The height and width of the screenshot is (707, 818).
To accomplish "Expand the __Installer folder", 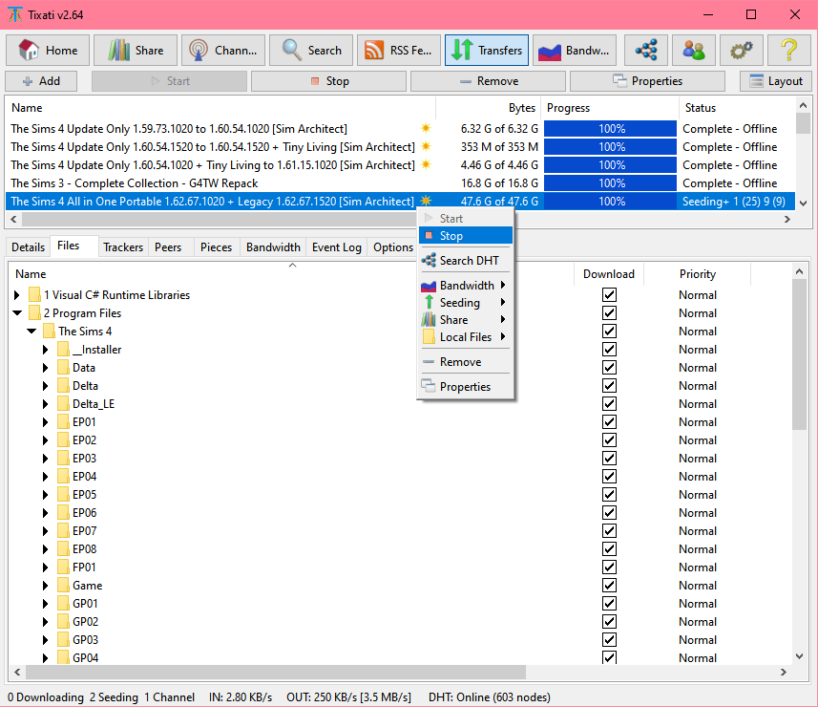I will pos(46,350).
